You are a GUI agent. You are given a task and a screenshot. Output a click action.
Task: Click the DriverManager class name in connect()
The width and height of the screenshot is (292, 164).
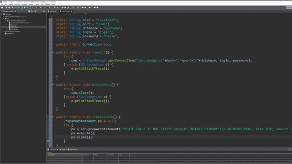pos(95,61)
